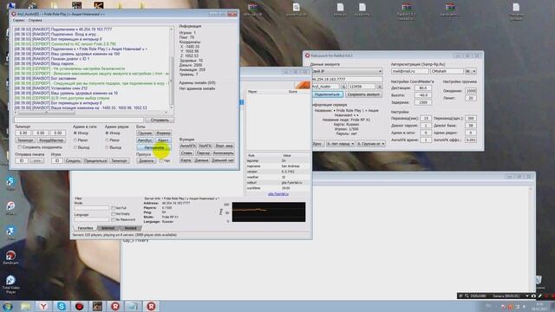This screenshot has width=555, height=312.
Task: Open the Сервис menu in RakBot
Action: [18, 21]
